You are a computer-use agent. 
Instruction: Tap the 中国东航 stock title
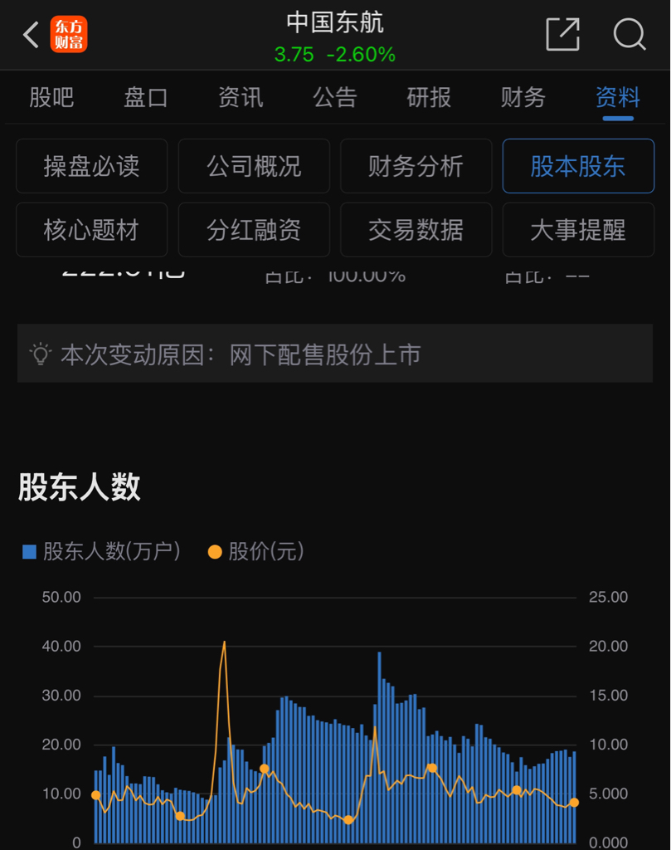coord(335,22)
